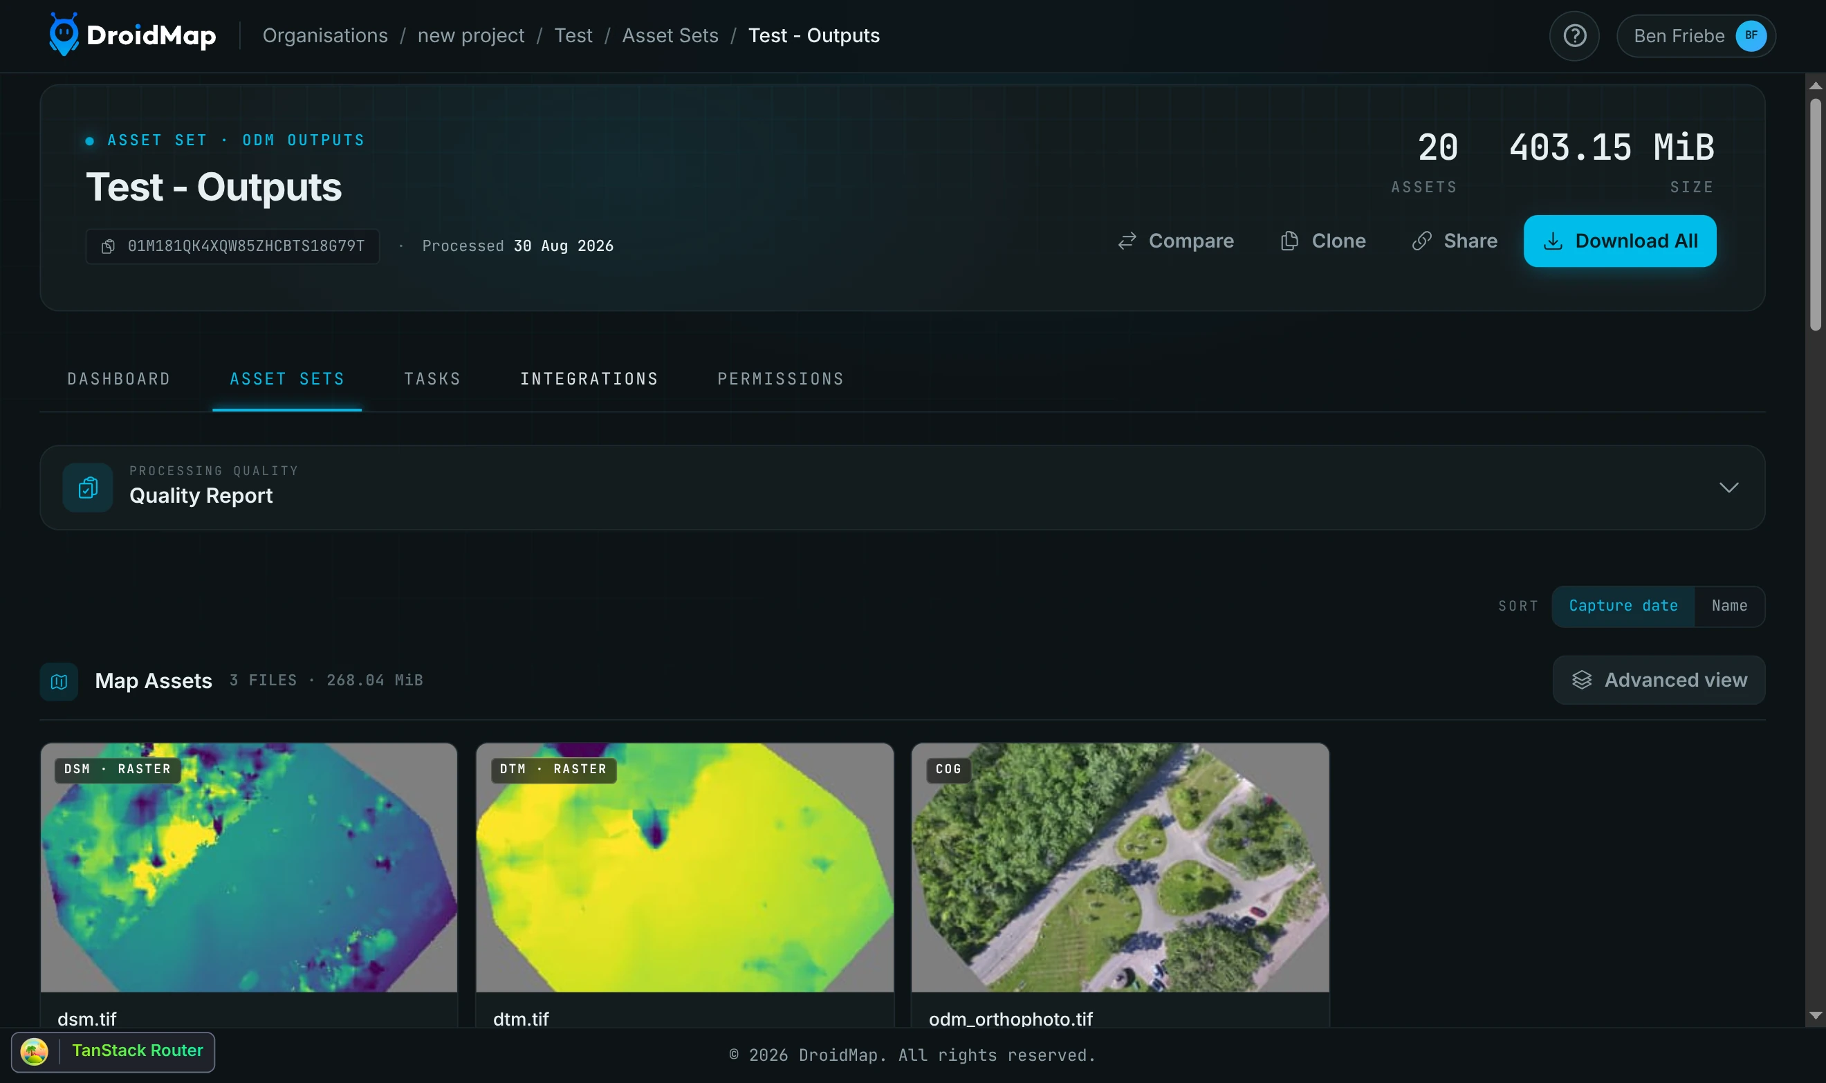Screen dimensions: 1826x1083
Task: Go to Test breadcrumb link
Action: [573, 35]
